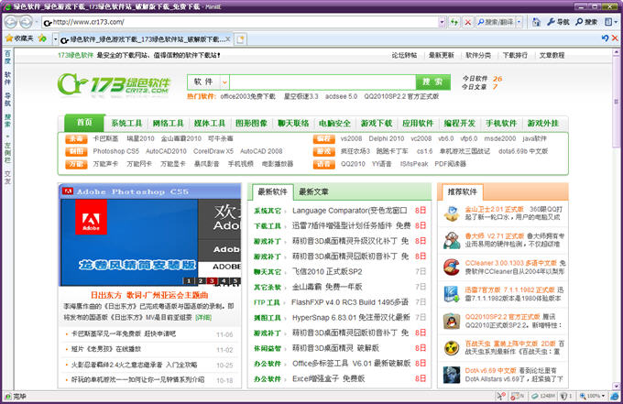Click the back navigation arrow button
Image resolution: width=623 pixels, height=404 pixels.
click(11, 20)
